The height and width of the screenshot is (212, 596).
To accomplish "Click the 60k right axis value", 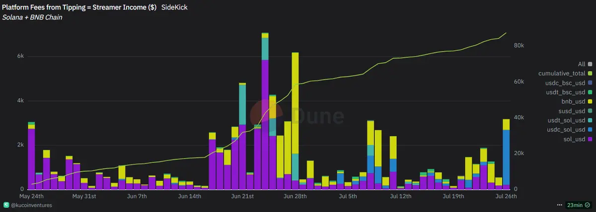I will 519,81.
